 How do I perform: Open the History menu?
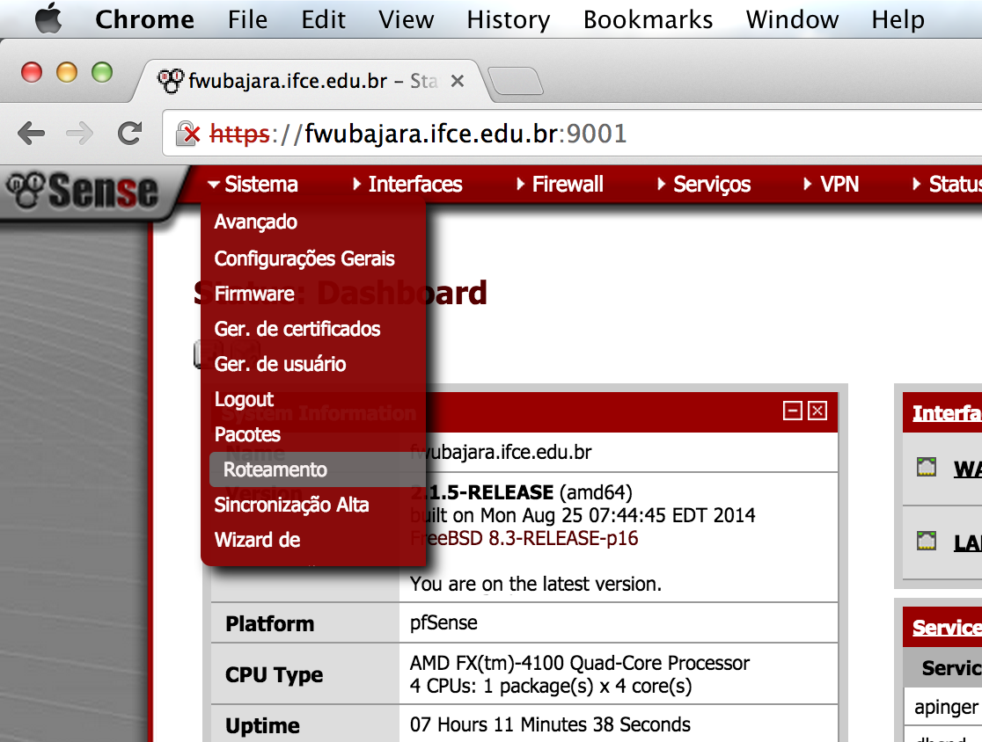point(508,19)
